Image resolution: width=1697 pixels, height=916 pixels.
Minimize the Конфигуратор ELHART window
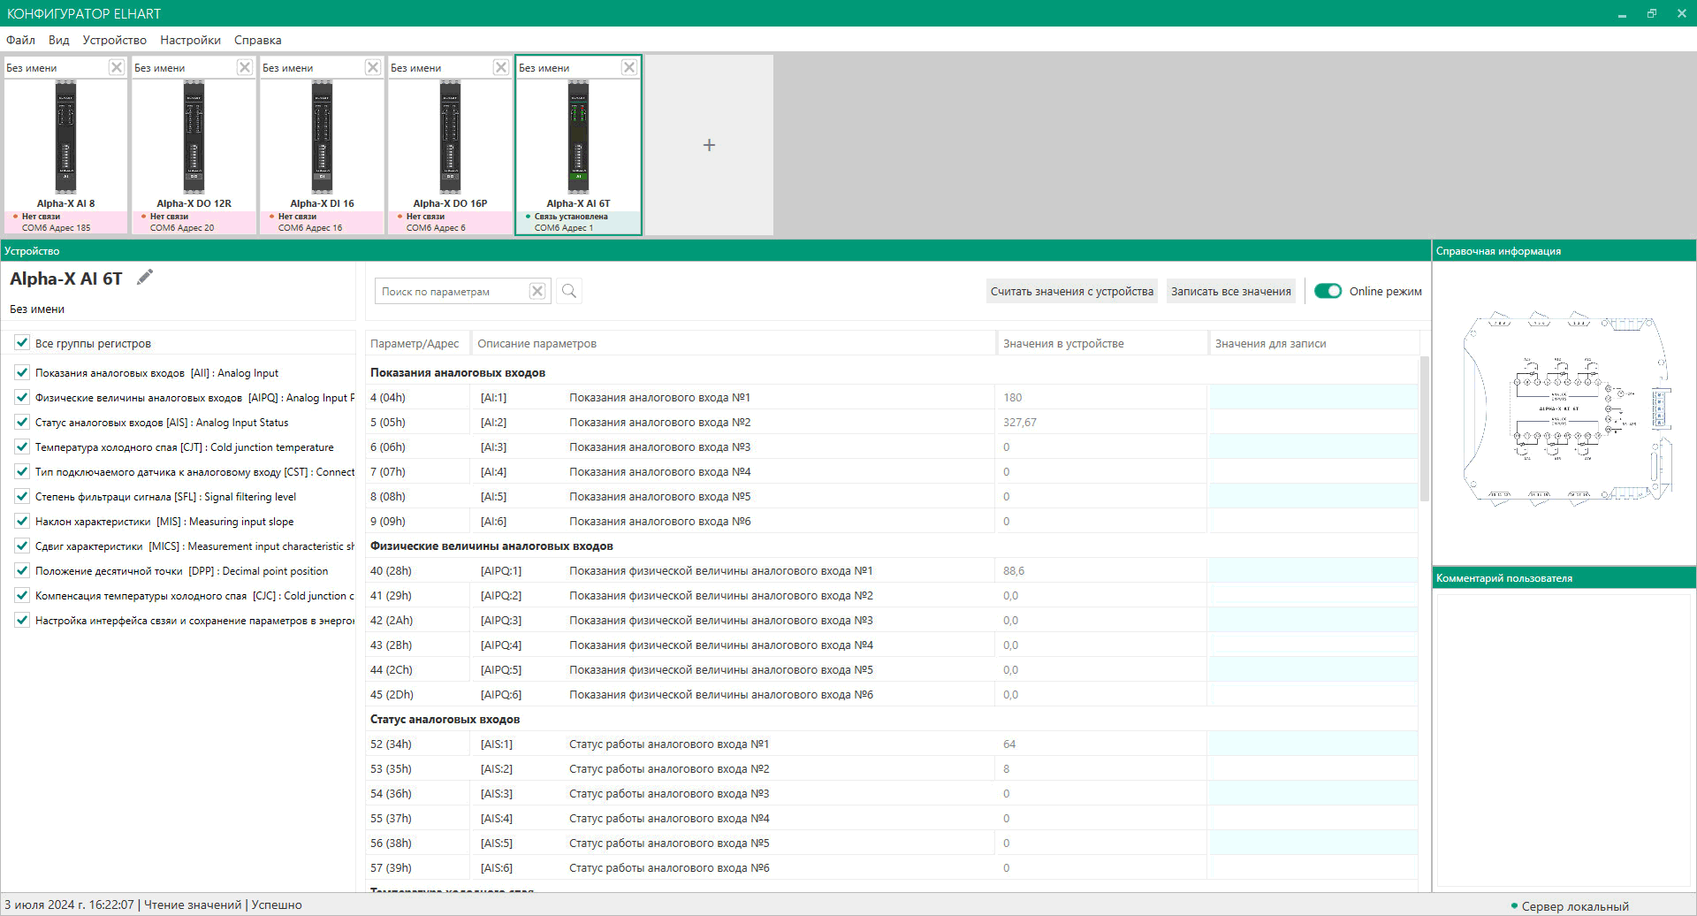pyautogui.click(x=1622, y=13)
